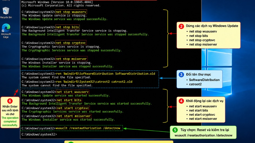Click 'Windows Installer service was started successfully' line
This screenshot has width=255, height=143.
tap(68, 119)
